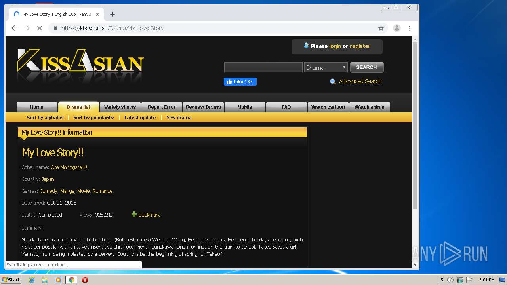
Task: Open the Watch cartoon tab
Action: click(x=328, y=107)
